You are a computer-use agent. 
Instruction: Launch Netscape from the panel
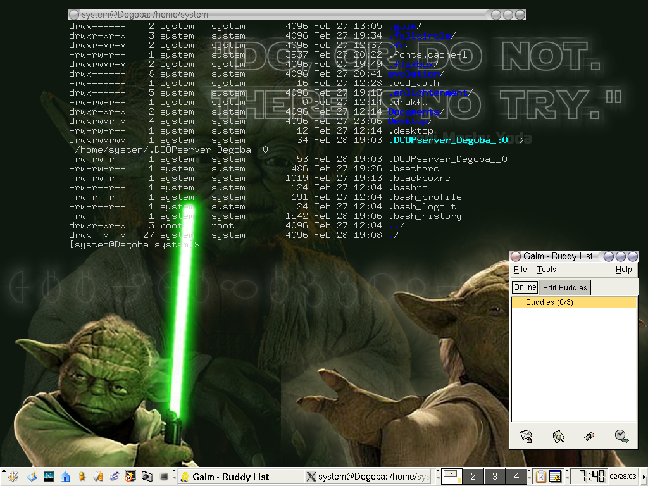(x=48, y=477)
